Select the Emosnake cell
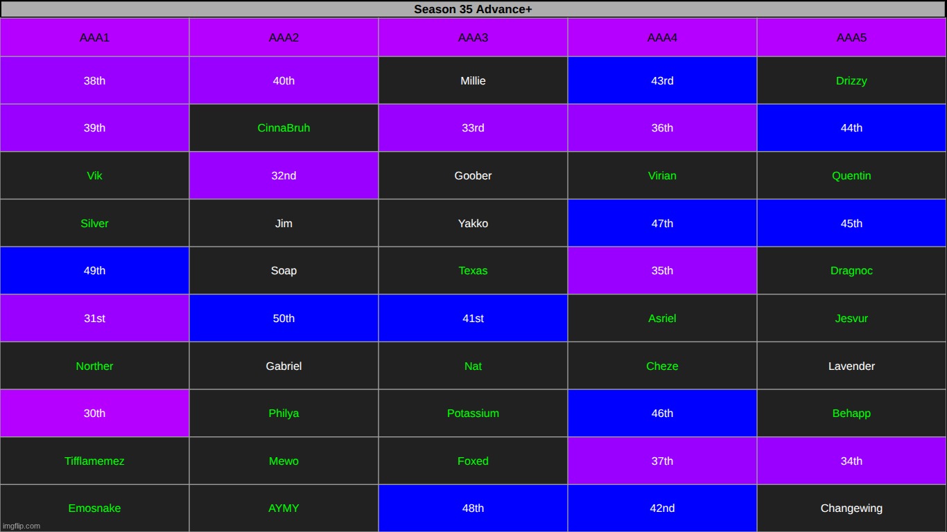Viewport: 947px width, 532px height. coord(94,508)
